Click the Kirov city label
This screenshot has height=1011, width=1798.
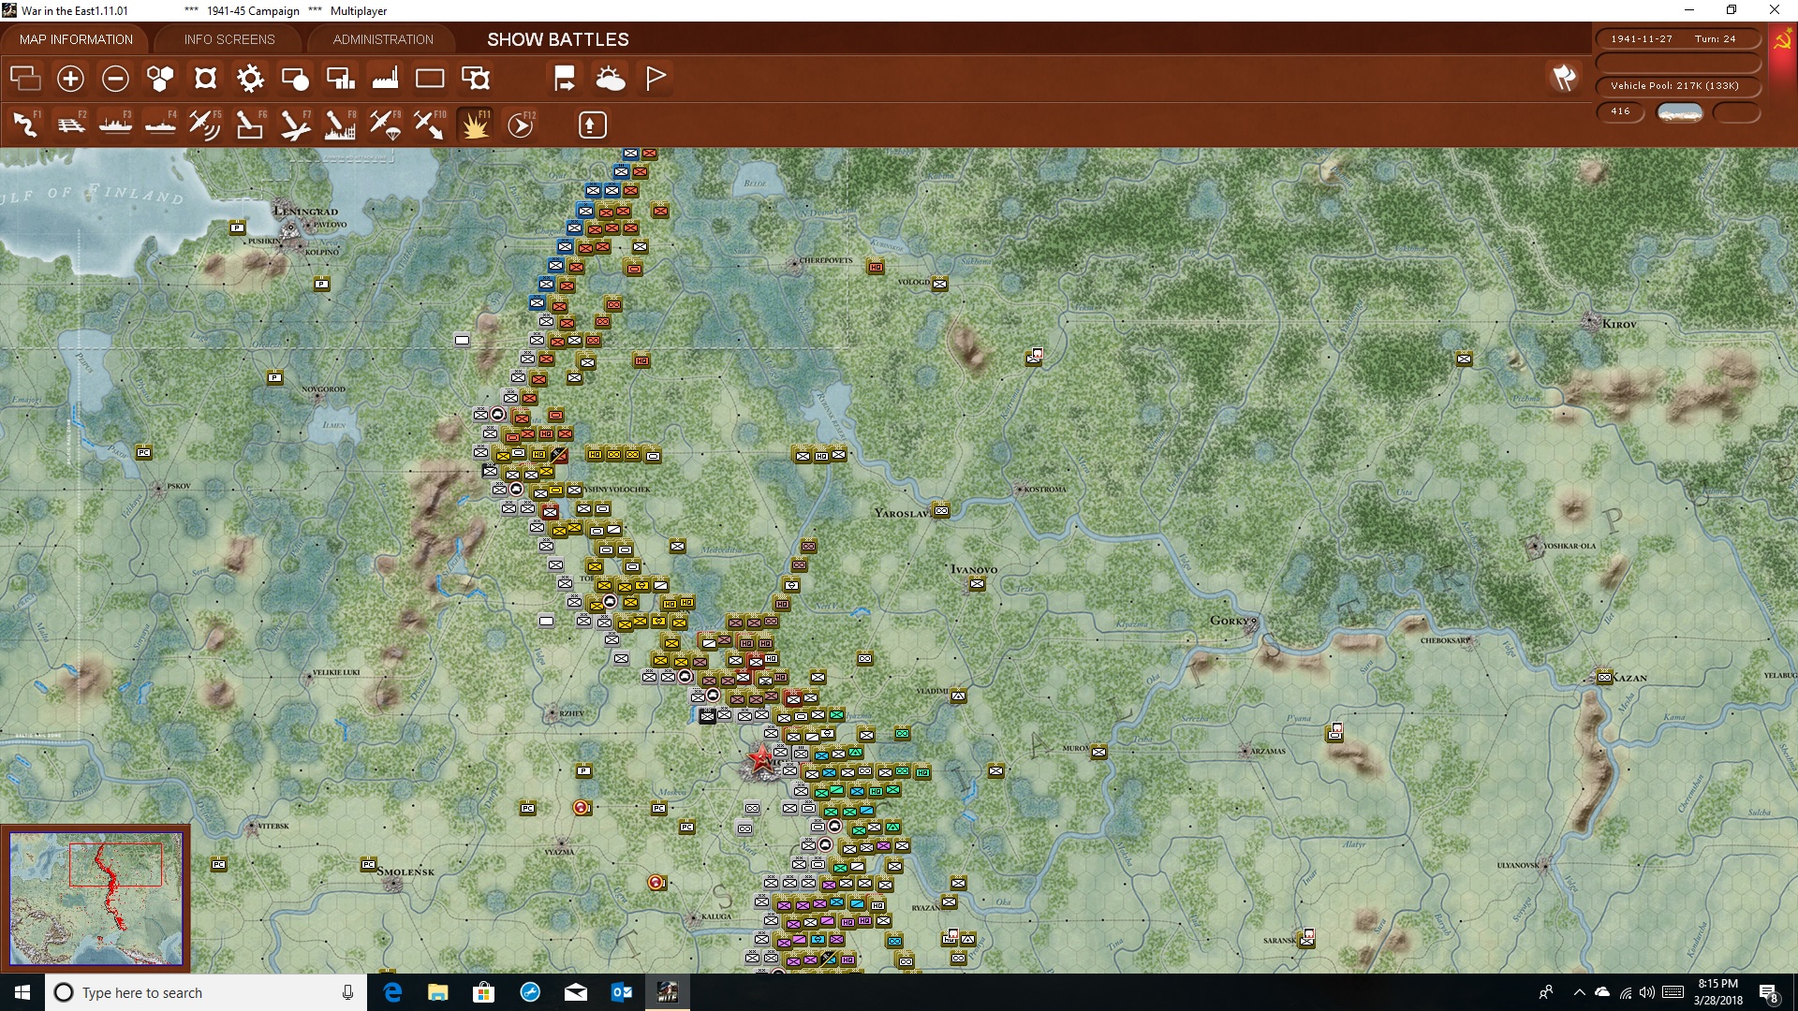(x=1619, y=324)
